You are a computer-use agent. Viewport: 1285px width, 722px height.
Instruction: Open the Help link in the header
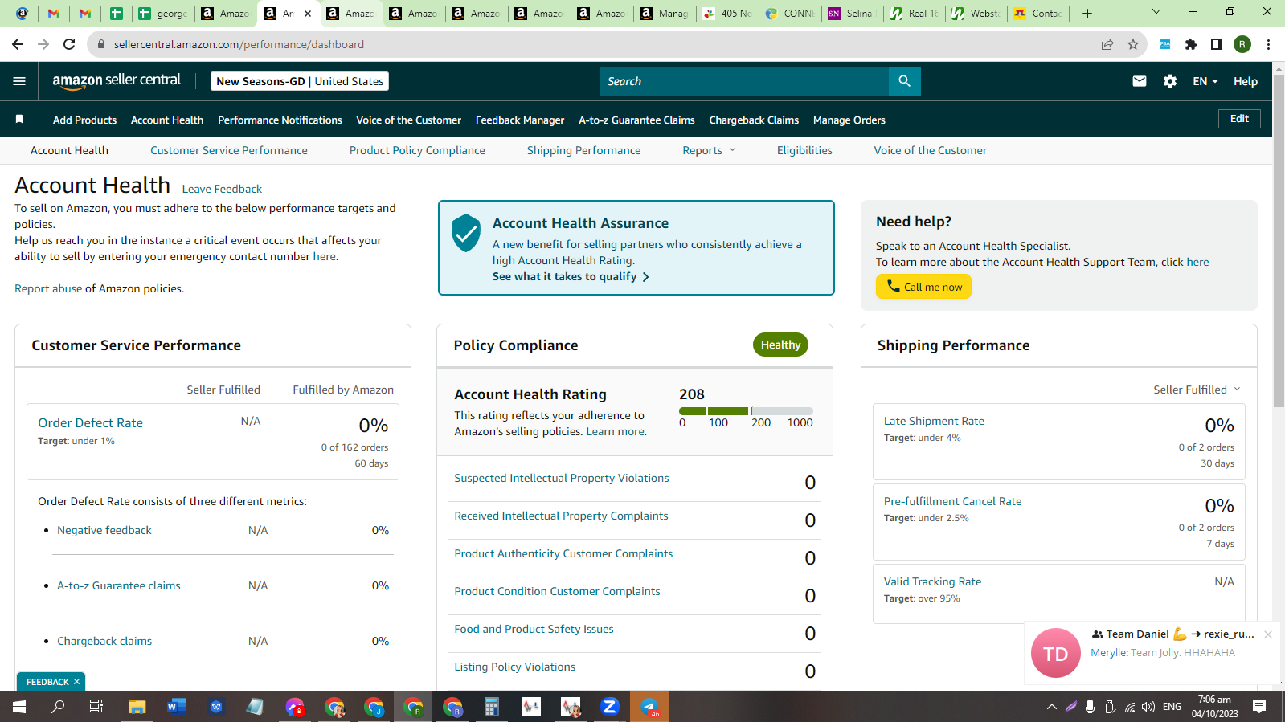[x=1246, y=81]
